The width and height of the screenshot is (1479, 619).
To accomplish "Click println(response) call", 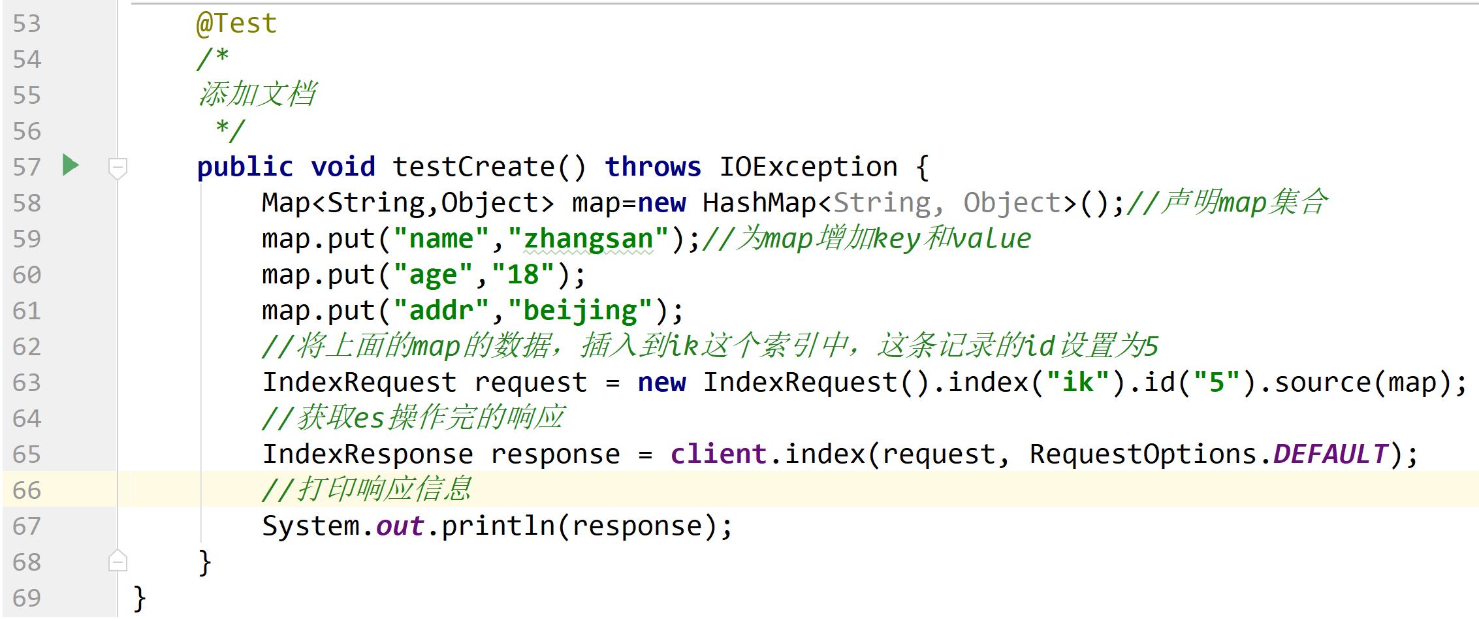I will (580, 527).
